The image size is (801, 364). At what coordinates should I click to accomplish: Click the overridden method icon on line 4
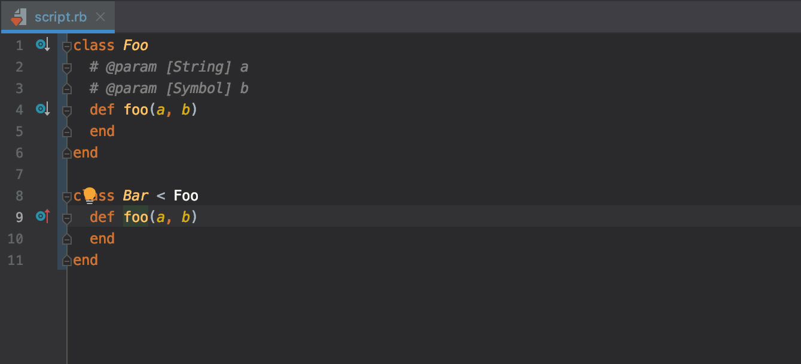42,109
